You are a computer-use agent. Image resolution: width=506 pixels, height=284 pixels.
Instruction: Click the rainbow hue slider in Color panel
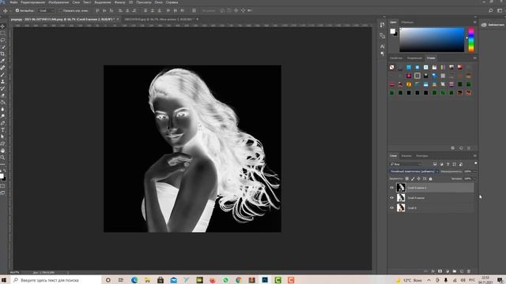(471, 40)
